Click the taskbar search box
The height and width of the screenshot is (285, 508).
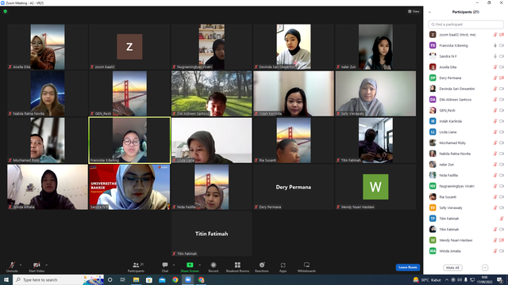(x=58, y=279)
